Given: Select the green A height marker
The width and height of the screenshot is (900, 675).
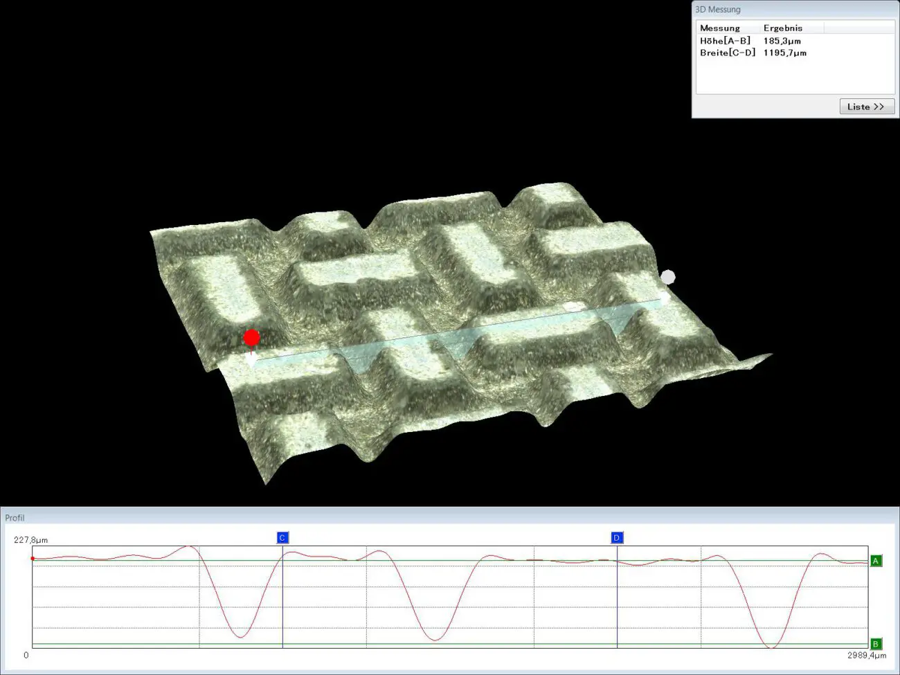Looking at the screenshot, I should 876,561.
